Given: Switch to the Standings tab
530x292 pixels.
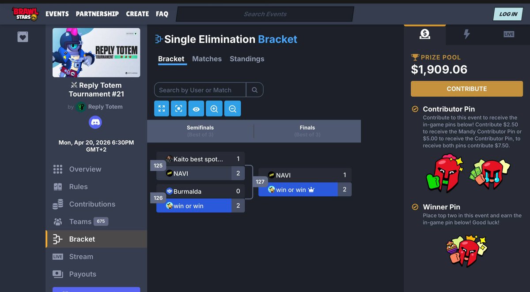Looking at the screenshot, I should (247, 59).
